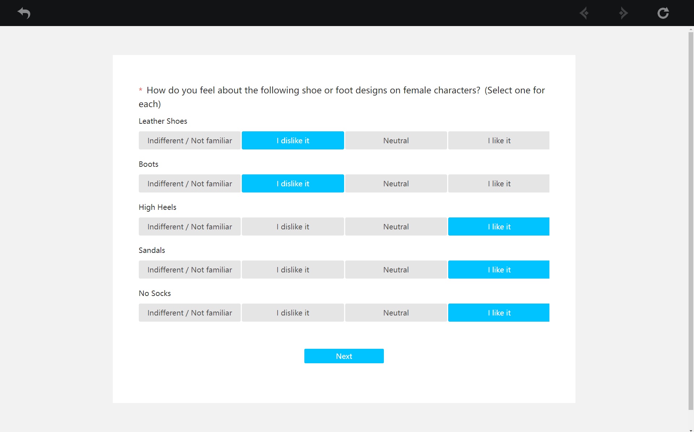Choose 'Indifferent / Not familiar' for Sandals
Screen dimensions: 694x432
click(189, 270)
